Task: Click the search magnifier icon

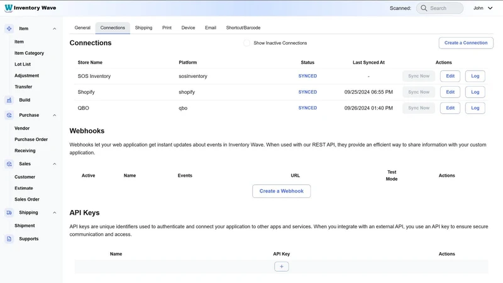Action: 424,8
